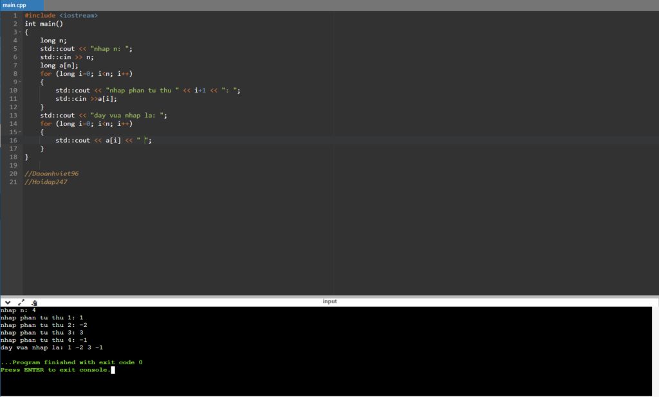This screenshot has width=659, height=397.
Task: Click line number 1 in gutter
Action: pos(15,15)
